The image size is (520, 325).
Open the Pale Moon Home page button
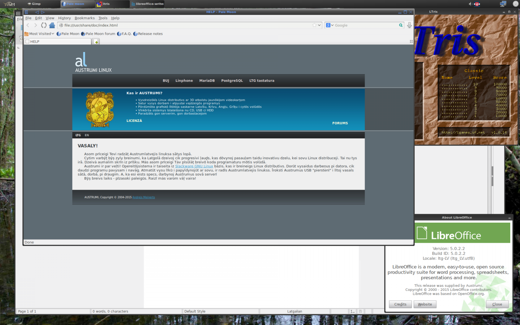click(x=52, y=25)
